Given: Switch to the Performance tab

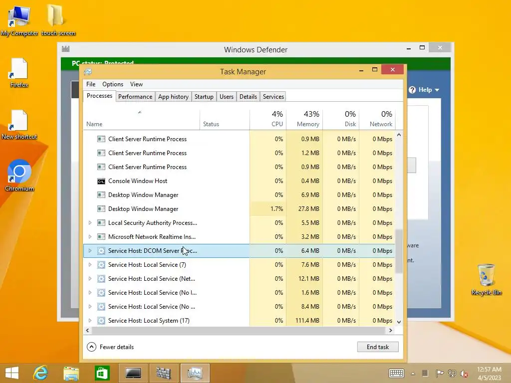Looking at the screenshot, I should [x=135, y=97].
